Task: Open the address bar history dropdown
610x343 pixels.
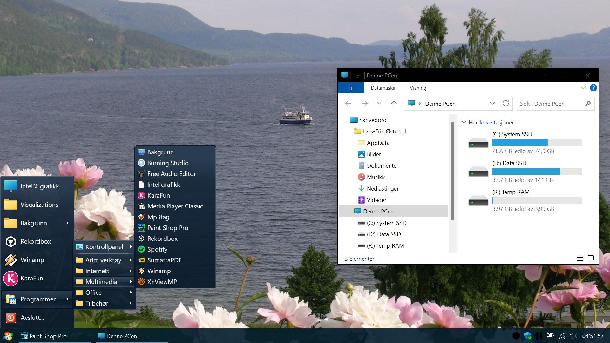Action: (x=492, y=104)
